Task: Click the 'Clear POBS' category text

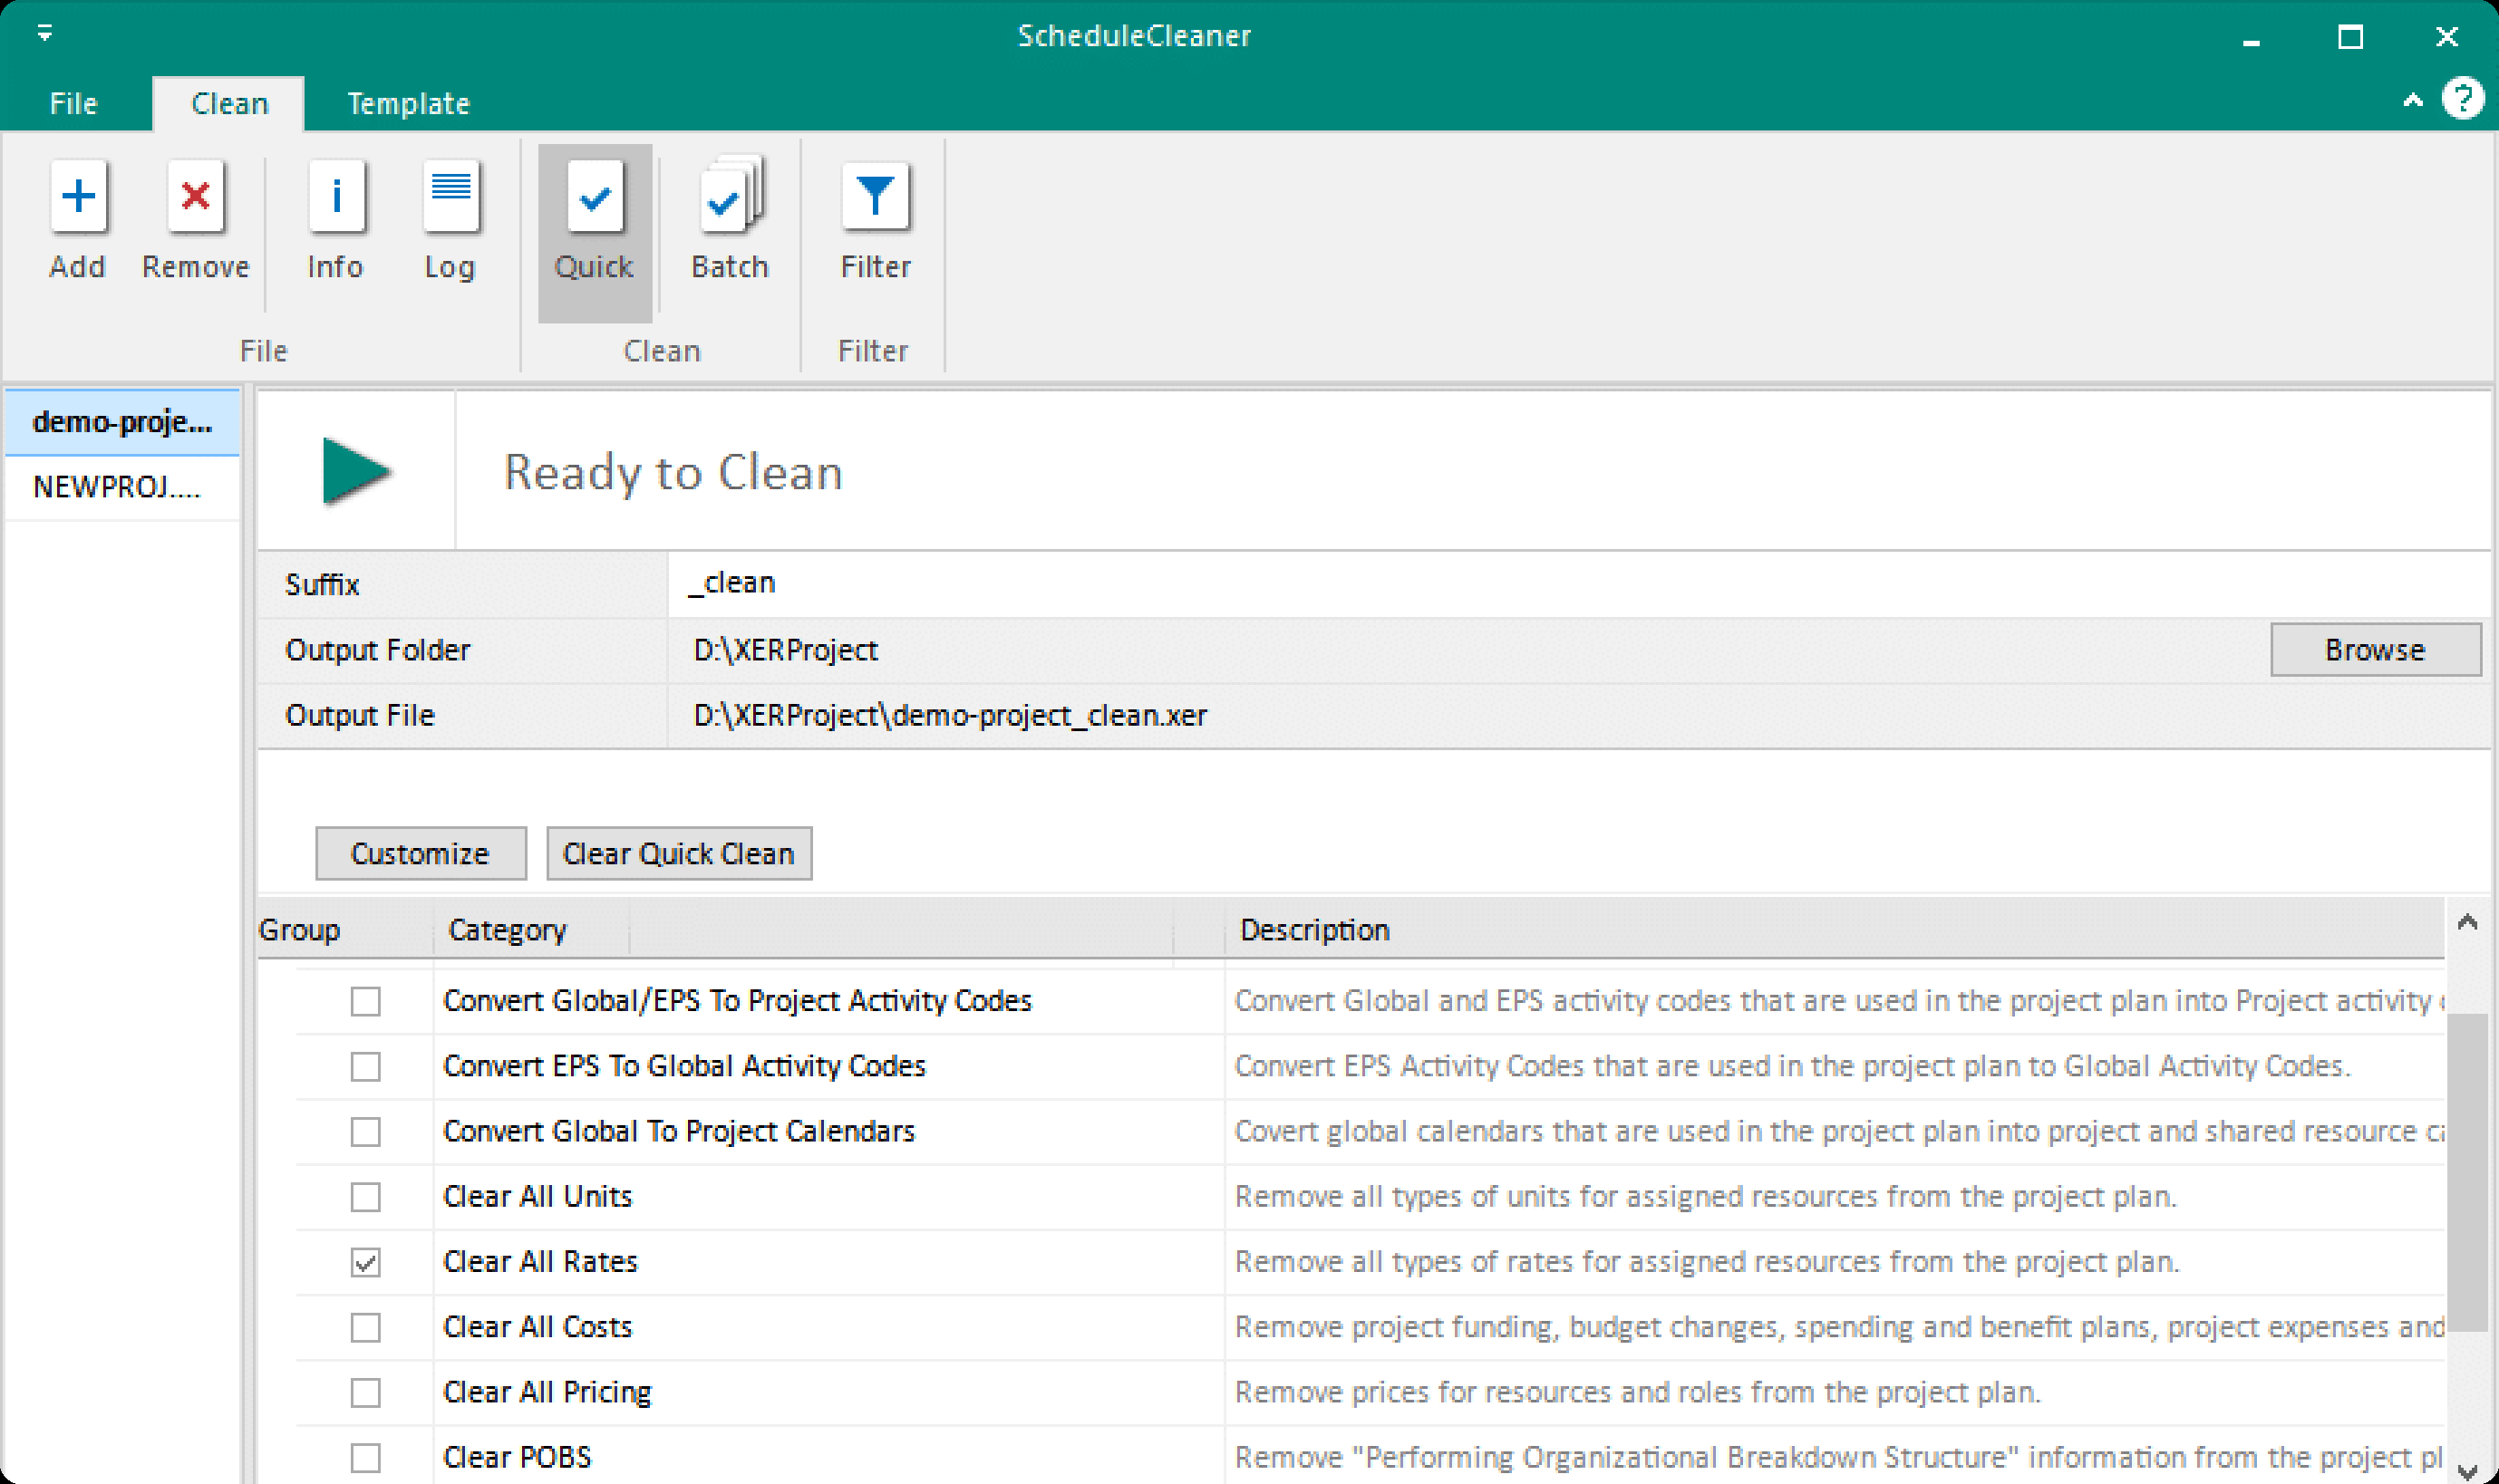Action: (518, 1457)
